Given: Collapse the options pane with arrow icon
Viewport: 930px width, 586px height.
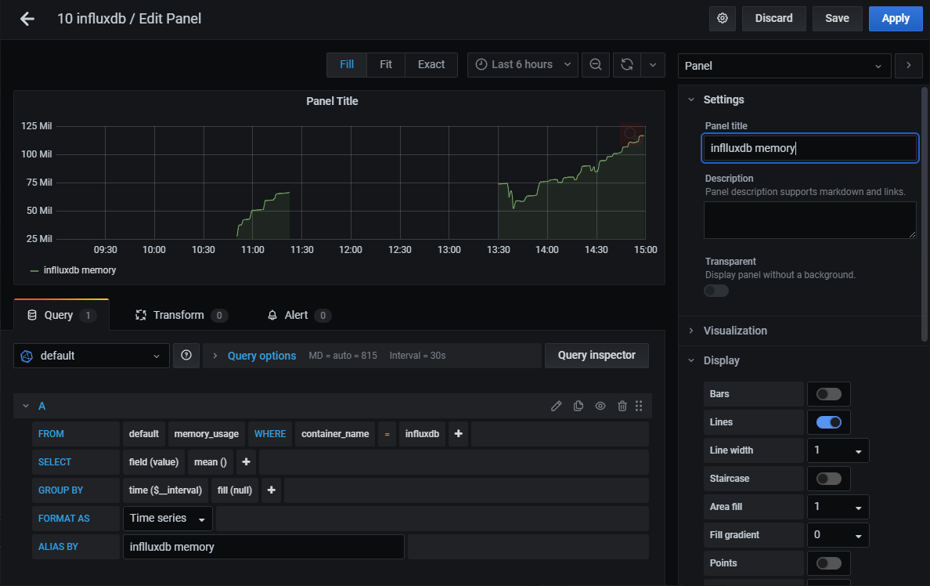Looking at the screenshot, I should 908,65.
